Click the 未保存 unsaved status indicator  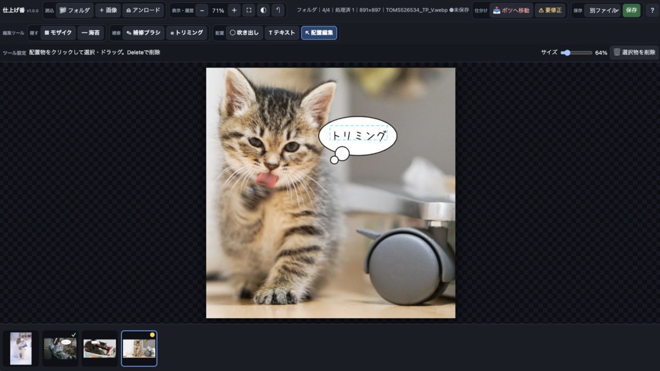459,10
